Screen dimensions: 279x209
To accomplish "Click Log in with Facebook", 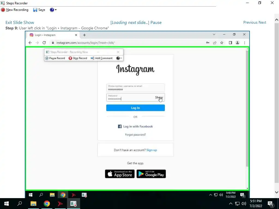I will (135, 126).
